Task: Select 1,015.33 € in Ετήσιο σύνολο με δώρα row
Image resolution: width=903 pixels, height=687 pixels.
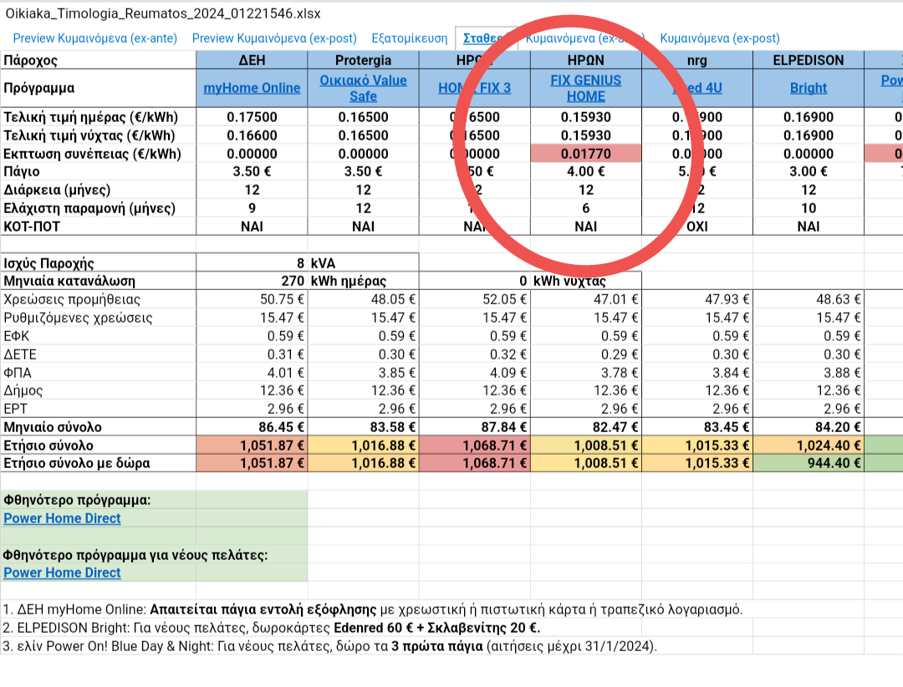Action: coord(697,463)
